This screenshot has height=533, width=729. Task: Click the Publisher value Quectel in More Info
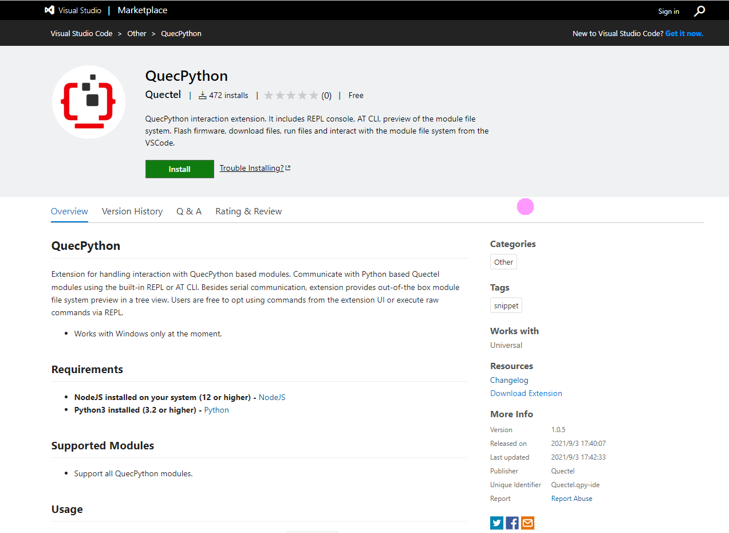pos(563,471)
